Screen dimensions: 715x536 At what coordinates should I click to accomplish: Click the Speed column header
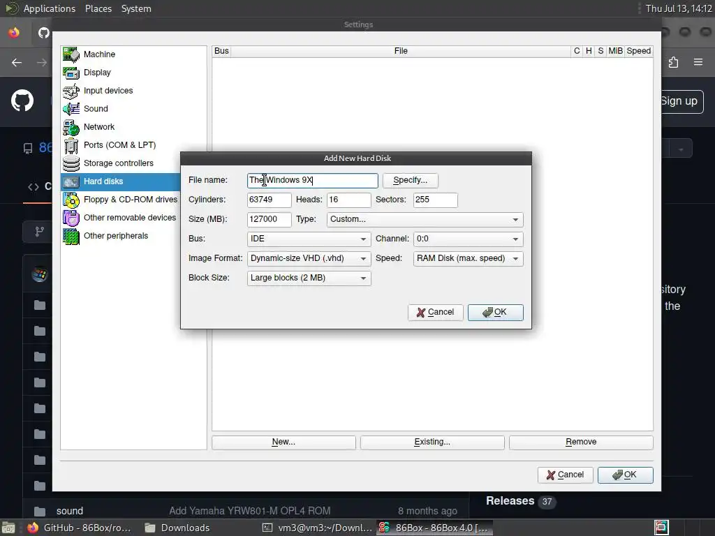click(x=638, y=51)
